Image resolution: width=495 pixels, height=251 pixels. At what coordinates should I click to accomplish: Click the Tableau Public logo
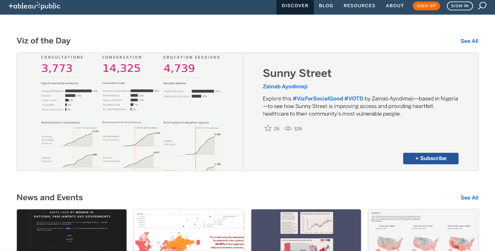coord(35,6)
